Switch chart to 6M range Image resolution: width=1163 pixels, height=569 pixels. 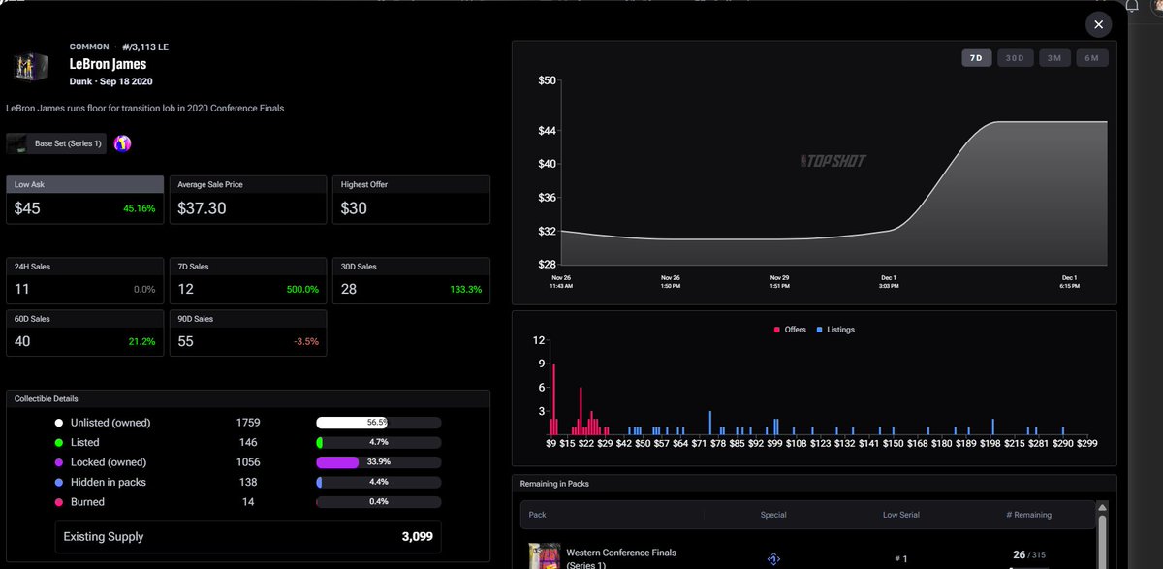point(1091,58)
